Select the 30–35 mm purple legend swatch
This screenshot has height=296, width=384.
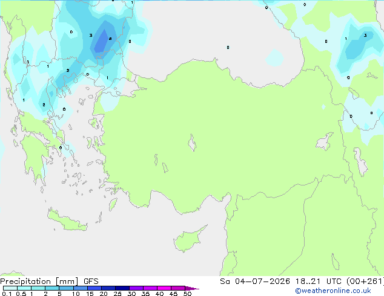[x=136, y=288]
